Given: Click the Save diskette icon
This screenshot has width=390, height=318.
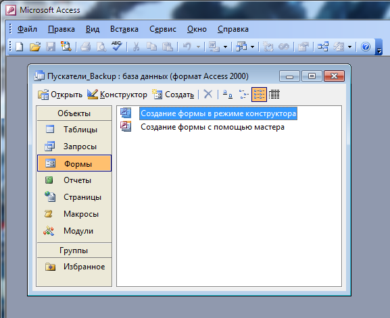Looking at the screenshot, I should click(51, 47).
